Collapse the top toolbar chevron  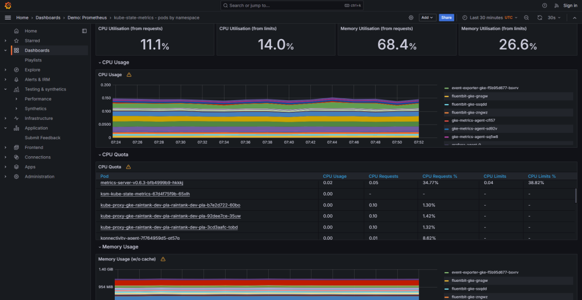tap(574, 18)
